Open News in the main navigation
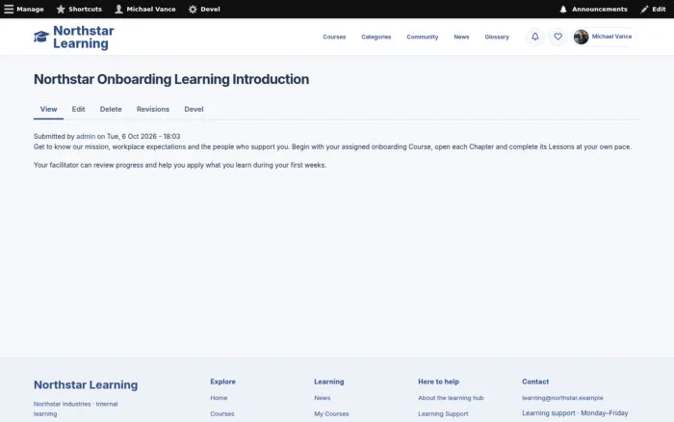The image size is (674, 422). 461,37
